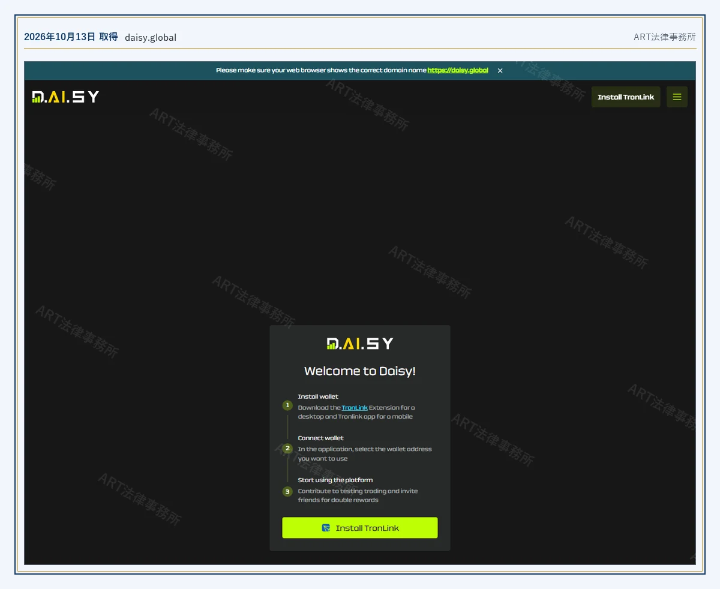This screenshot has height=589, width=720.
Task: Open the https://daisy.global link in the banner
Action: [458, 70]
